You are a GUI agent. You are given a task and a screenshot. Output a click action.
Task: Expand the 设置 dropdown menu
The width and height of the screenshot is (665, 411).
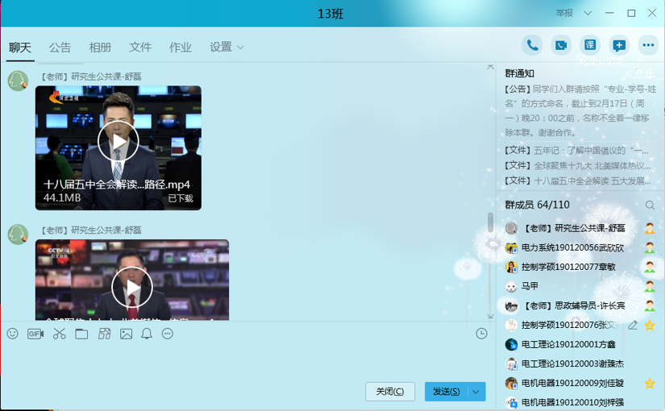(227, 48)
